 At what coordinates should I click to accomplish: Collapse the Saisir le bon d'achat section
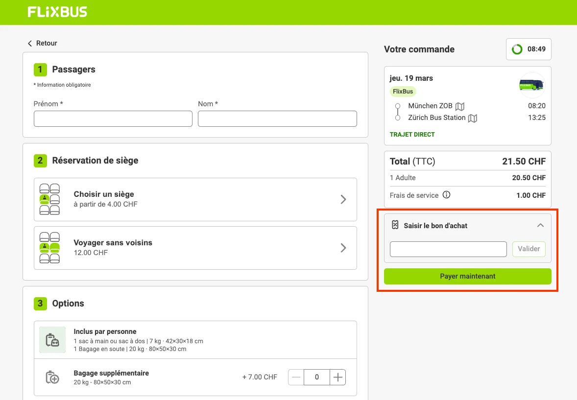tap(540, 225)
